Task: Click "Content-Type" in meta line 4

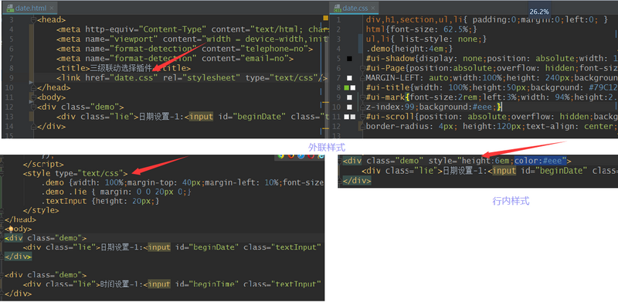Action: (172, 29)
